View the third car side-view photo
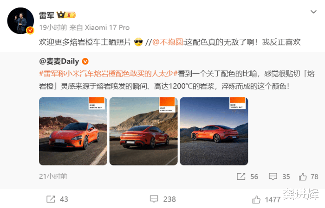This screenshot has width=325, height=208. click(214, 131)
